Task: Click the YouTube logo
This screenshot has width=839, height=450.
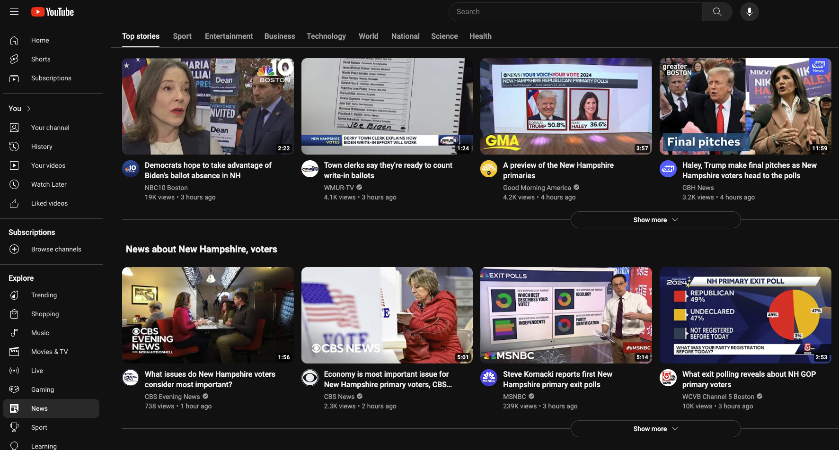Action: [53, 12]
